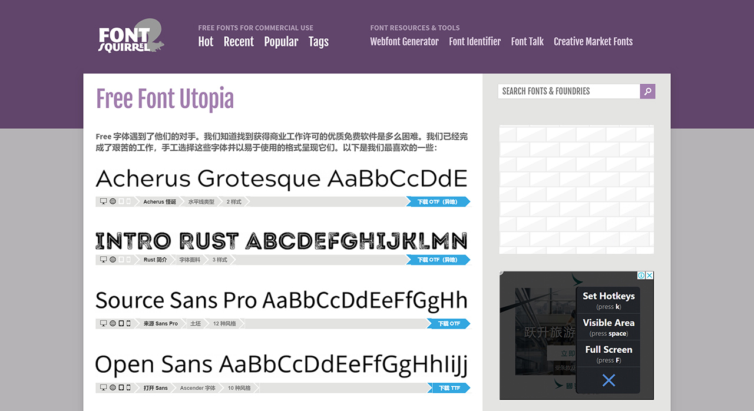This screenshot has height=411, width=754.
Task: Click the webfont globe icon under Intro Rust
Action: [x=114, y=260]
